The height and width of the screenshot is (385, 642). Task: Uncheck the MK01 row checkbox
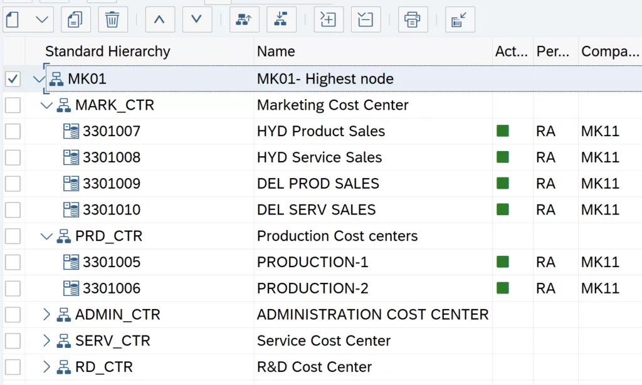coord(13,79)
